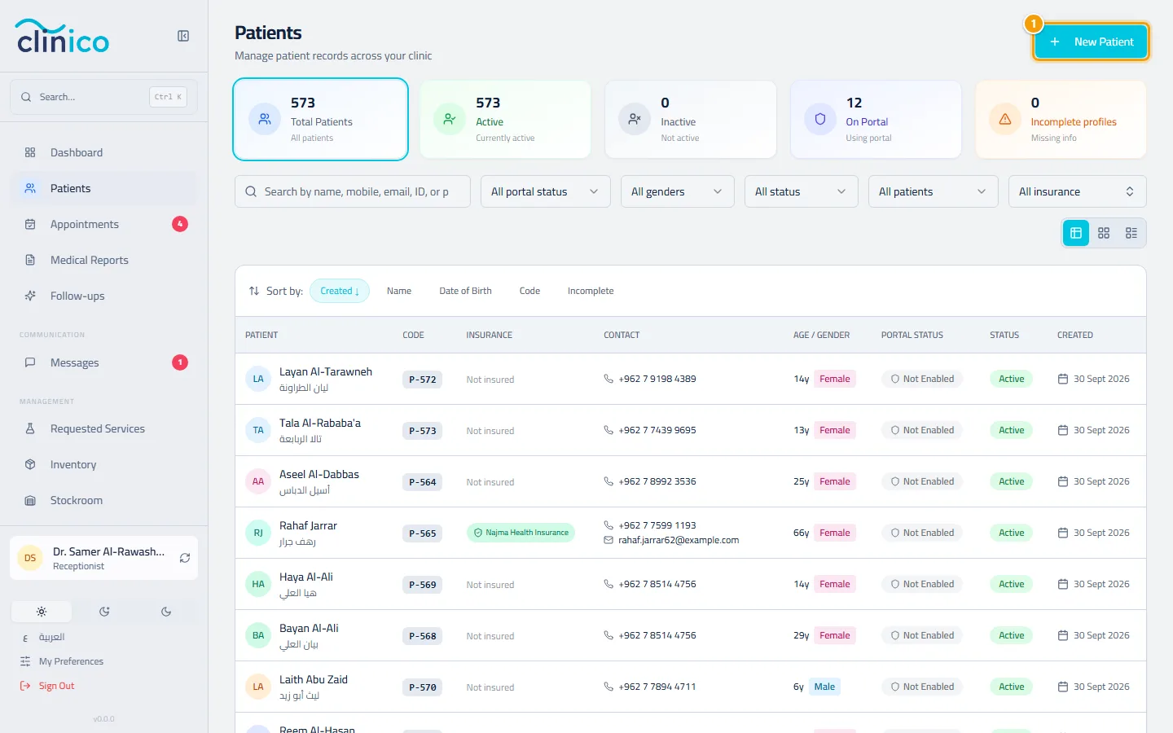This screenshot has width=1173, height=733.
Task: Sort by Created
Action: point(340,291)
